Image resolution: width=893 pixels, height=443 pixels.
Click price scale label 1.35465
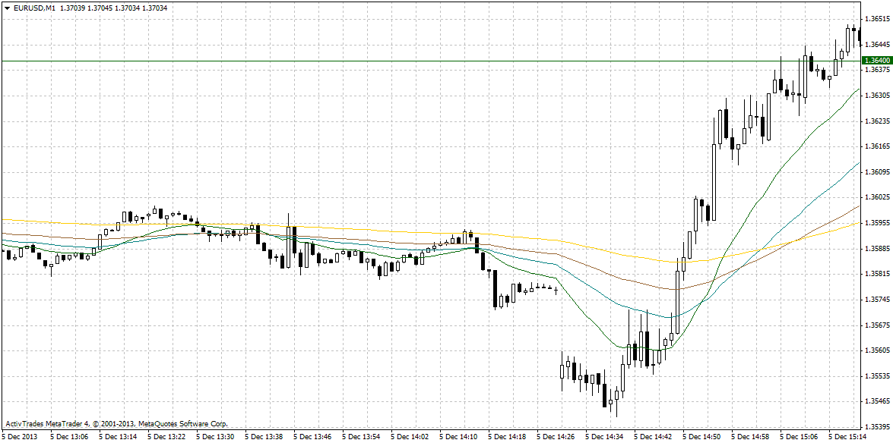(x=877, y=401)
